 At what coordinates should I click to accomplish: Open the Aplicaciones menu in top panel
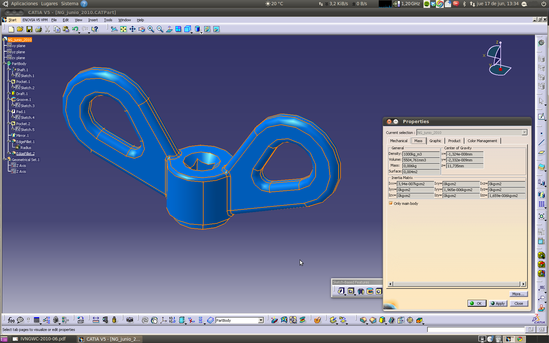click(24, 4)
